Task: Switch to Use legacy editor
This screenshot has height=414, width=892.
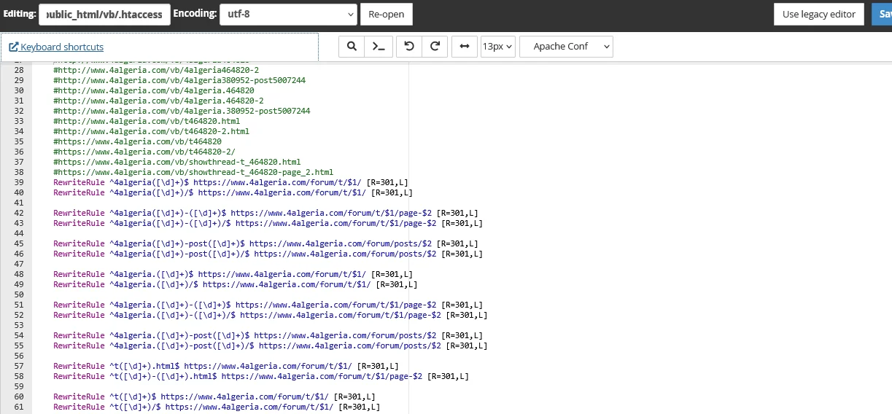Action: tap(819, 14)
